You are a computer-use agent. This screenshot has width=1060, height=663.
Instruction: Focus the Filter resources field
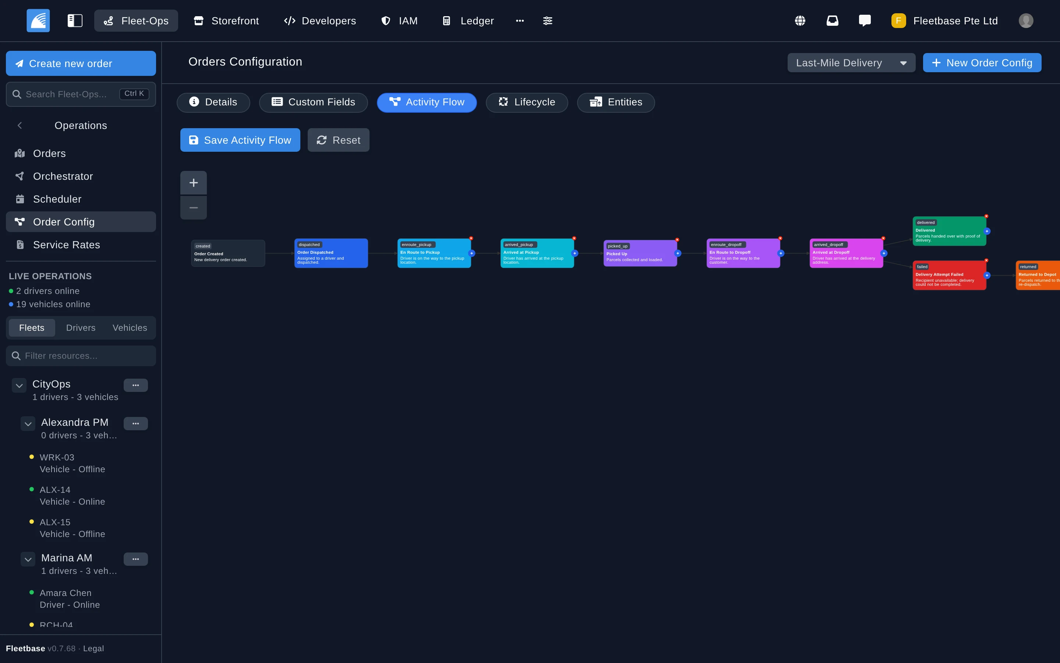coord(81,355)
